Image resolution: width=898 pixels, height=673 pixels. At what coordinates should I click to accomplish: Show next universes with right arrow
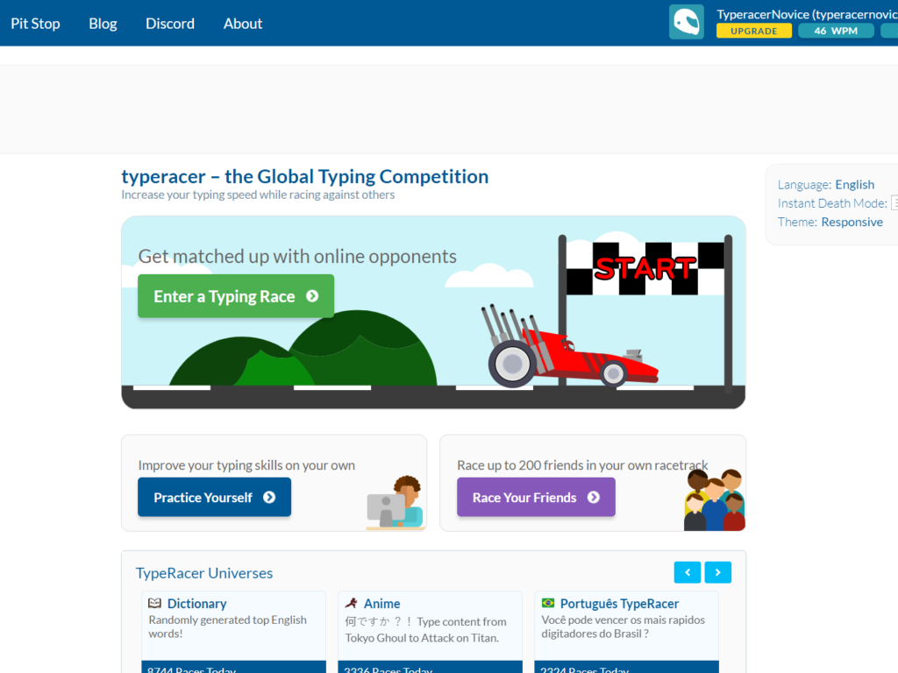pos(718,572)
